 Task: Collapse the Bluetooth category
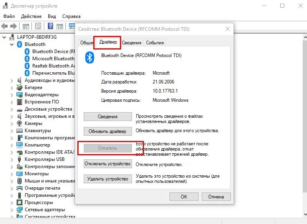pos(12,44)
